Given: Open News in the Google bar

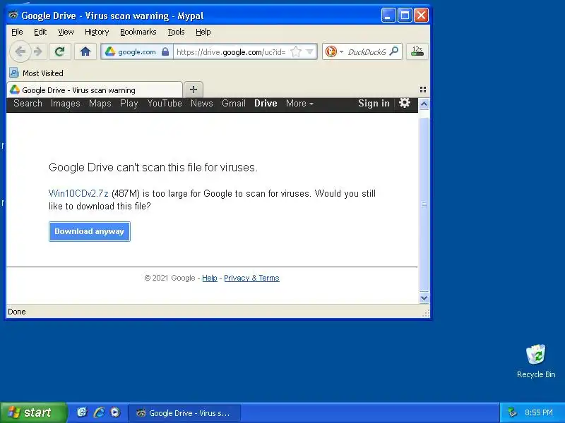Looking at the screenshot, I should (x=202, y=104).
